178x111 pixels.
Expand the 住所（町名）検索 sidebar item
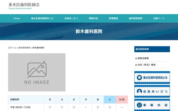[146, 65]
